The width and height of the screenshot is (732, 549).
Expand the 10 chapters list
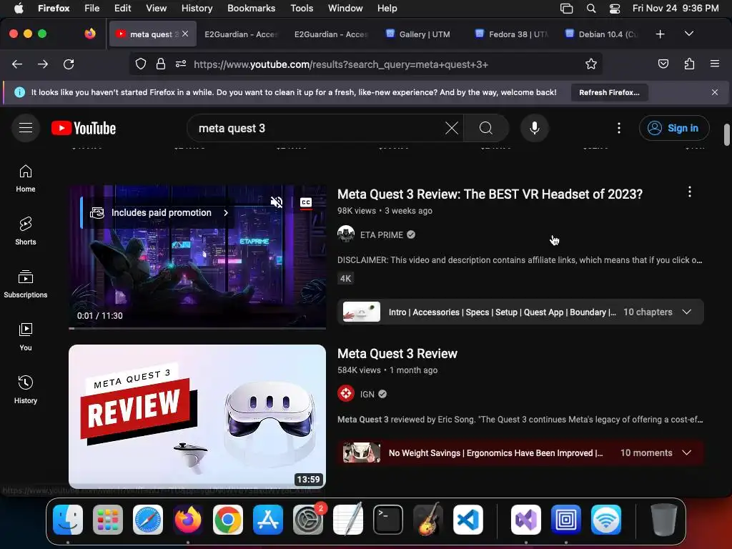(687, 312)
